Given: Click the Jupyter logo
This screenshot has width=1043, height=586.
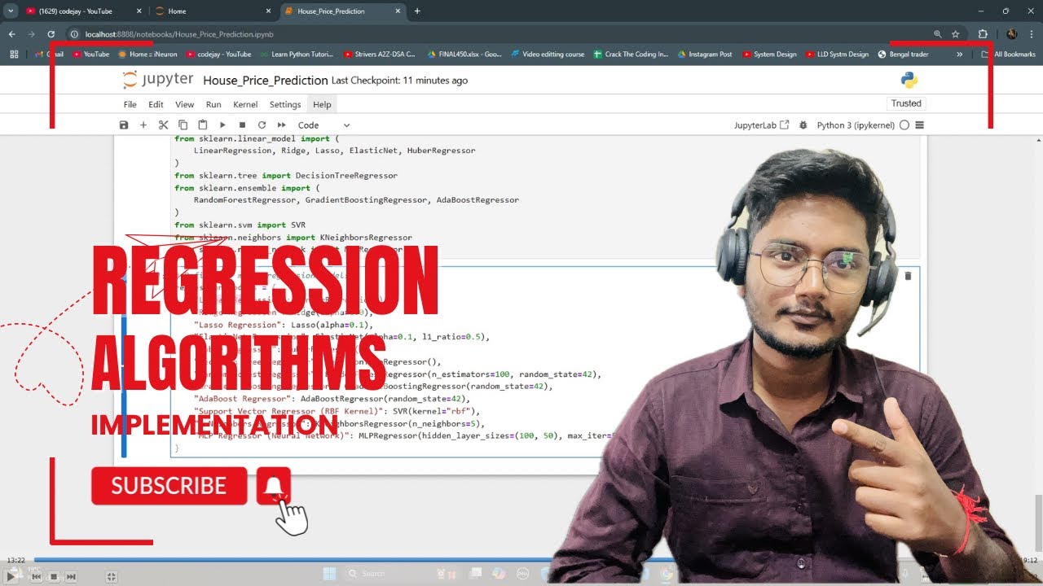Looking at the screenshot, I should (158, 80).
